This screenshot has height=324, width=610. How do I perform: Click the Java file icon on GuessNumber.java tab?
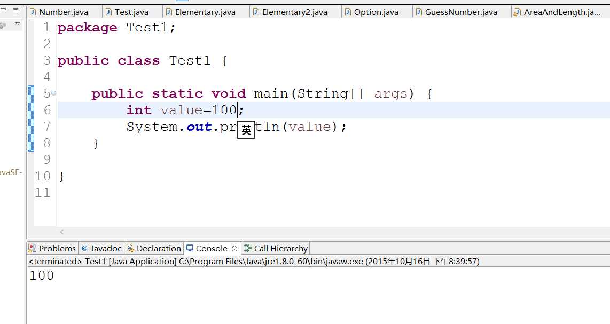(419, 12)
